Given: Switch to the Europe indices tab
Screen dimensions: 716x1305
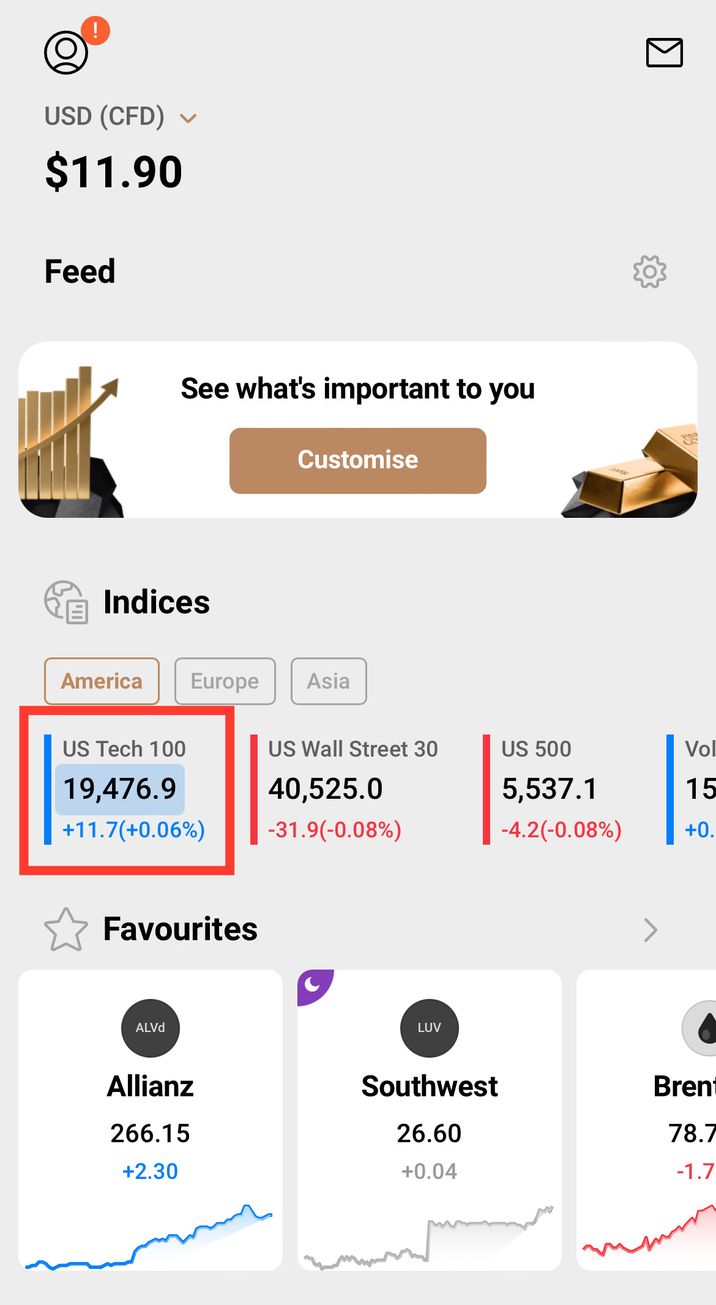Looking at the screenshot, I should [225, 681].
